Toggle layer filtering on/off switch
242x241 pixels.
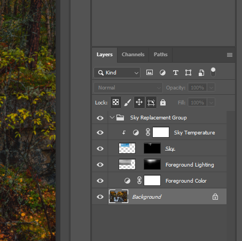coord(213,72)
